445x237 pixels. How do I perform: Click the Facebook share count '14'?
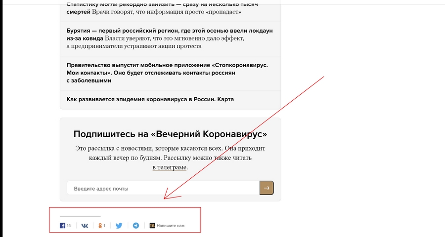click(x=69, y=226)
